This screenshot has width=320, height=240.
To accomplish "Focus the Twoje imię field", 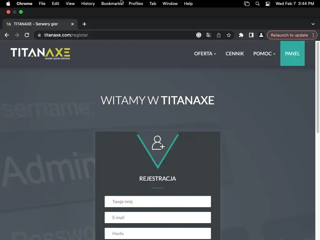I will 158,202.
